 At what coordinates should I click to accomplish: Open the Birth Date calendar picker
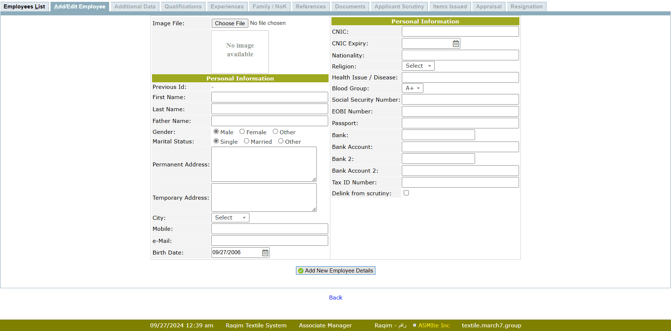tap(265, 253)
